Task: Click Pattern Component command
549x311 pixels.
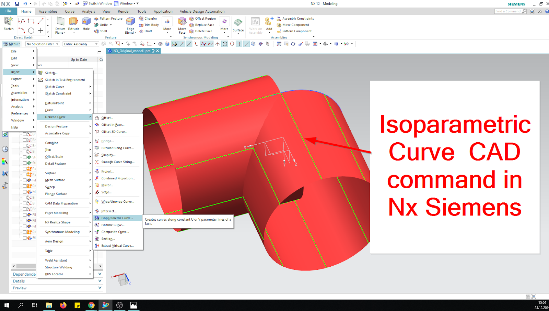Action: (294, 31)
